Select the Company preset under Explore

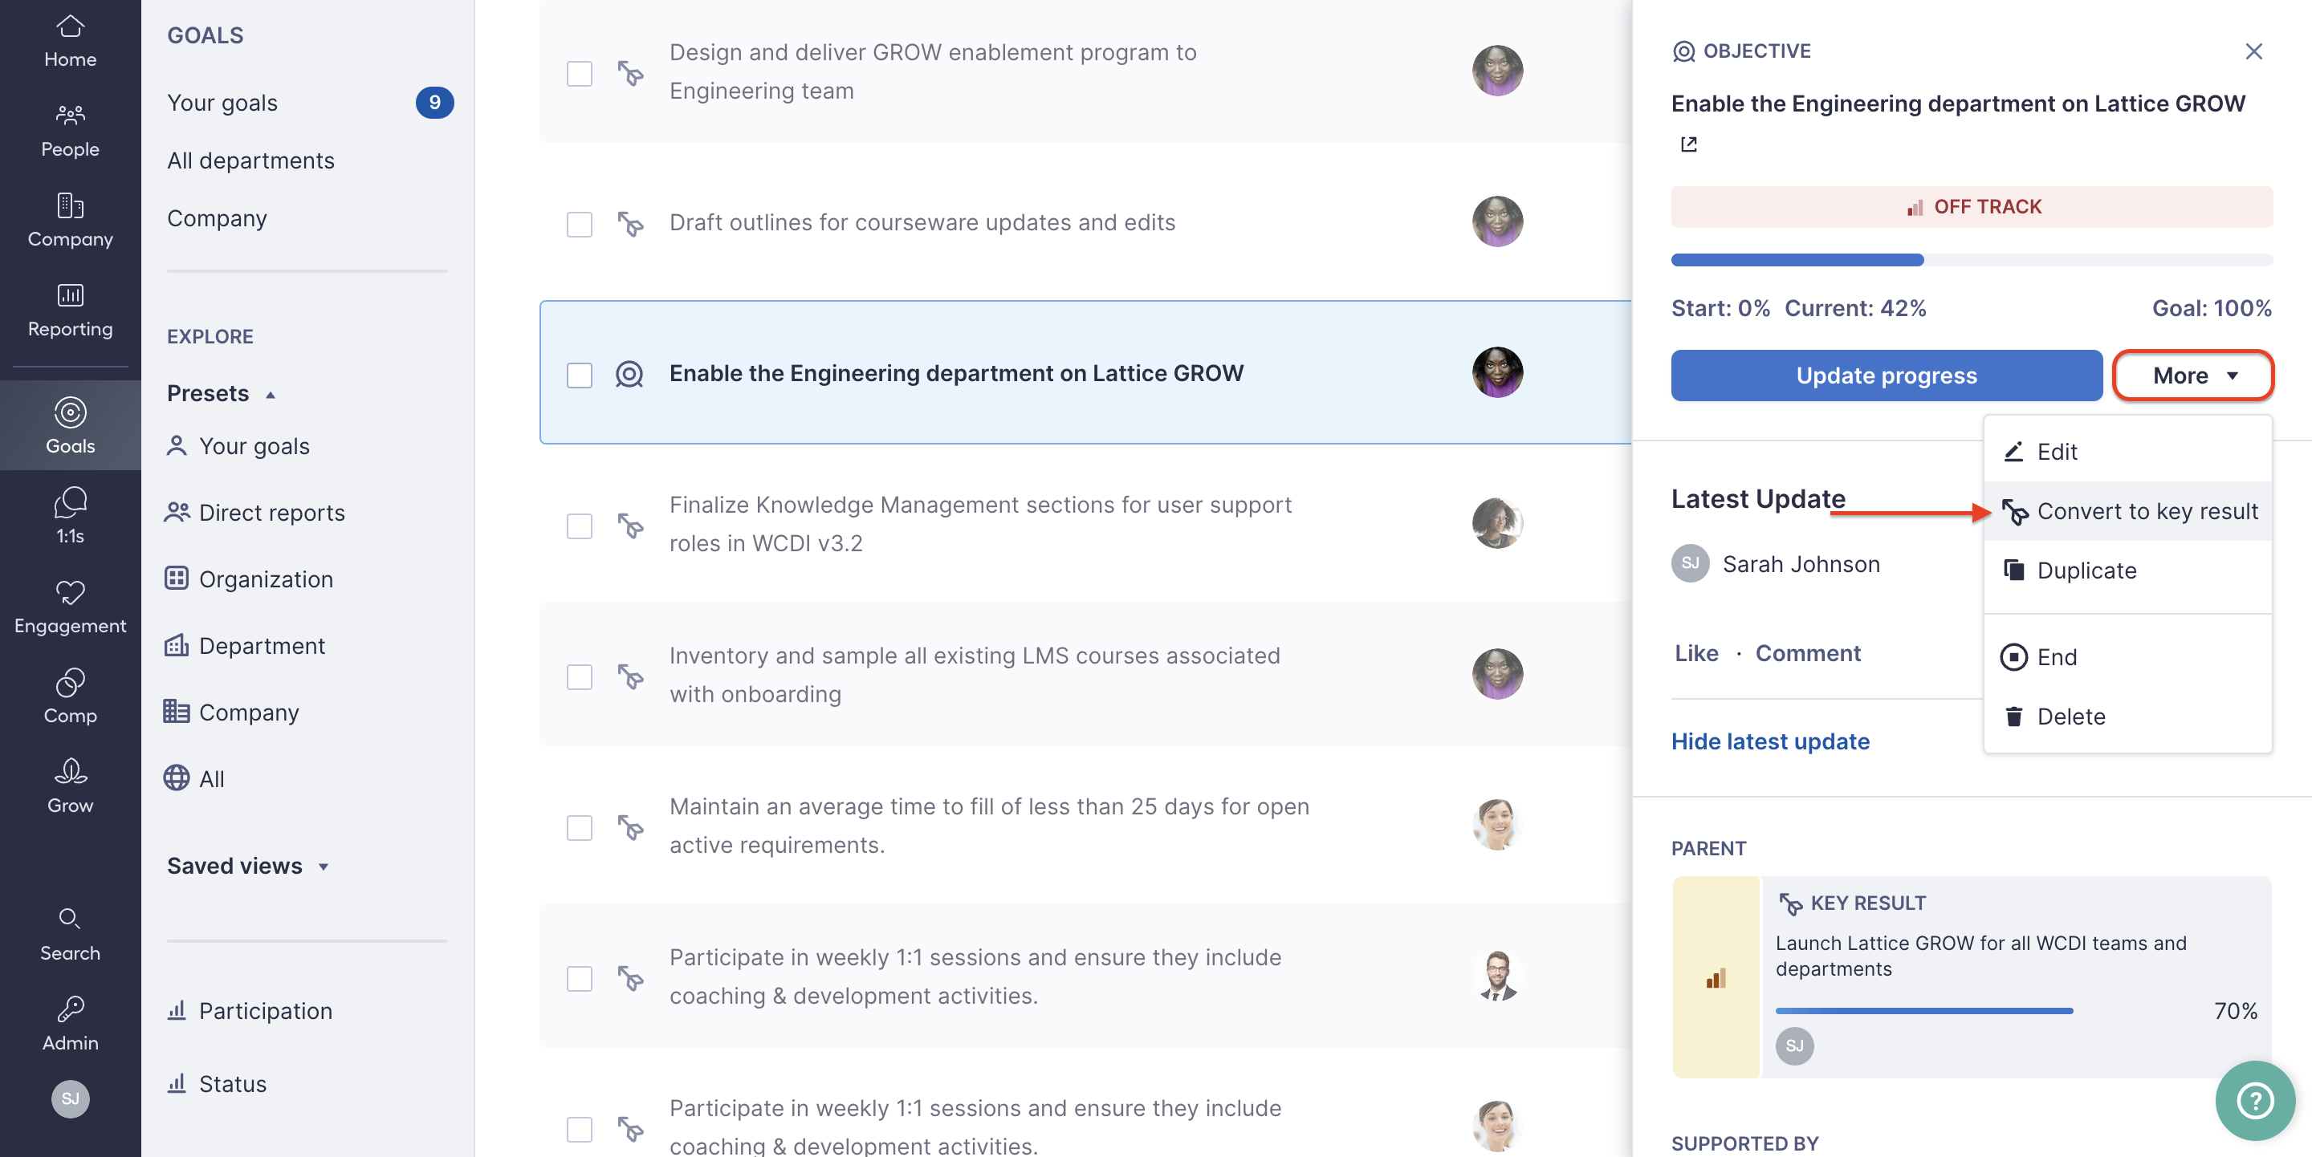click(x=231, y=711)
